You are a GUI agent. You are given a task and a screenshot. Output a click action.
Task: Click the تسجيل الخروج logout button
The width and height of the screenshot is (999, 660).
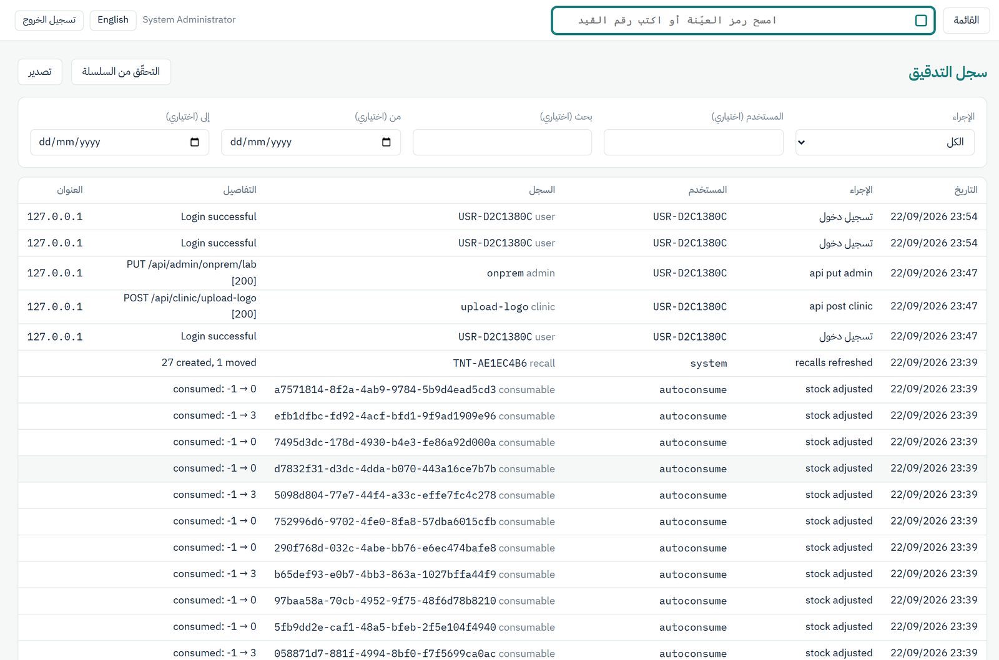pos(49,20)
